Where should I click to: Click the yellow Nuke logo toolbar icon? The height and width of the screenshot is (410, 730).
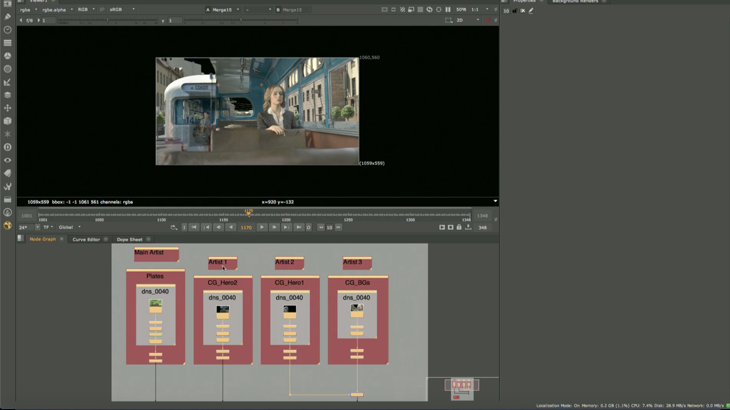[x=8, y=226]
